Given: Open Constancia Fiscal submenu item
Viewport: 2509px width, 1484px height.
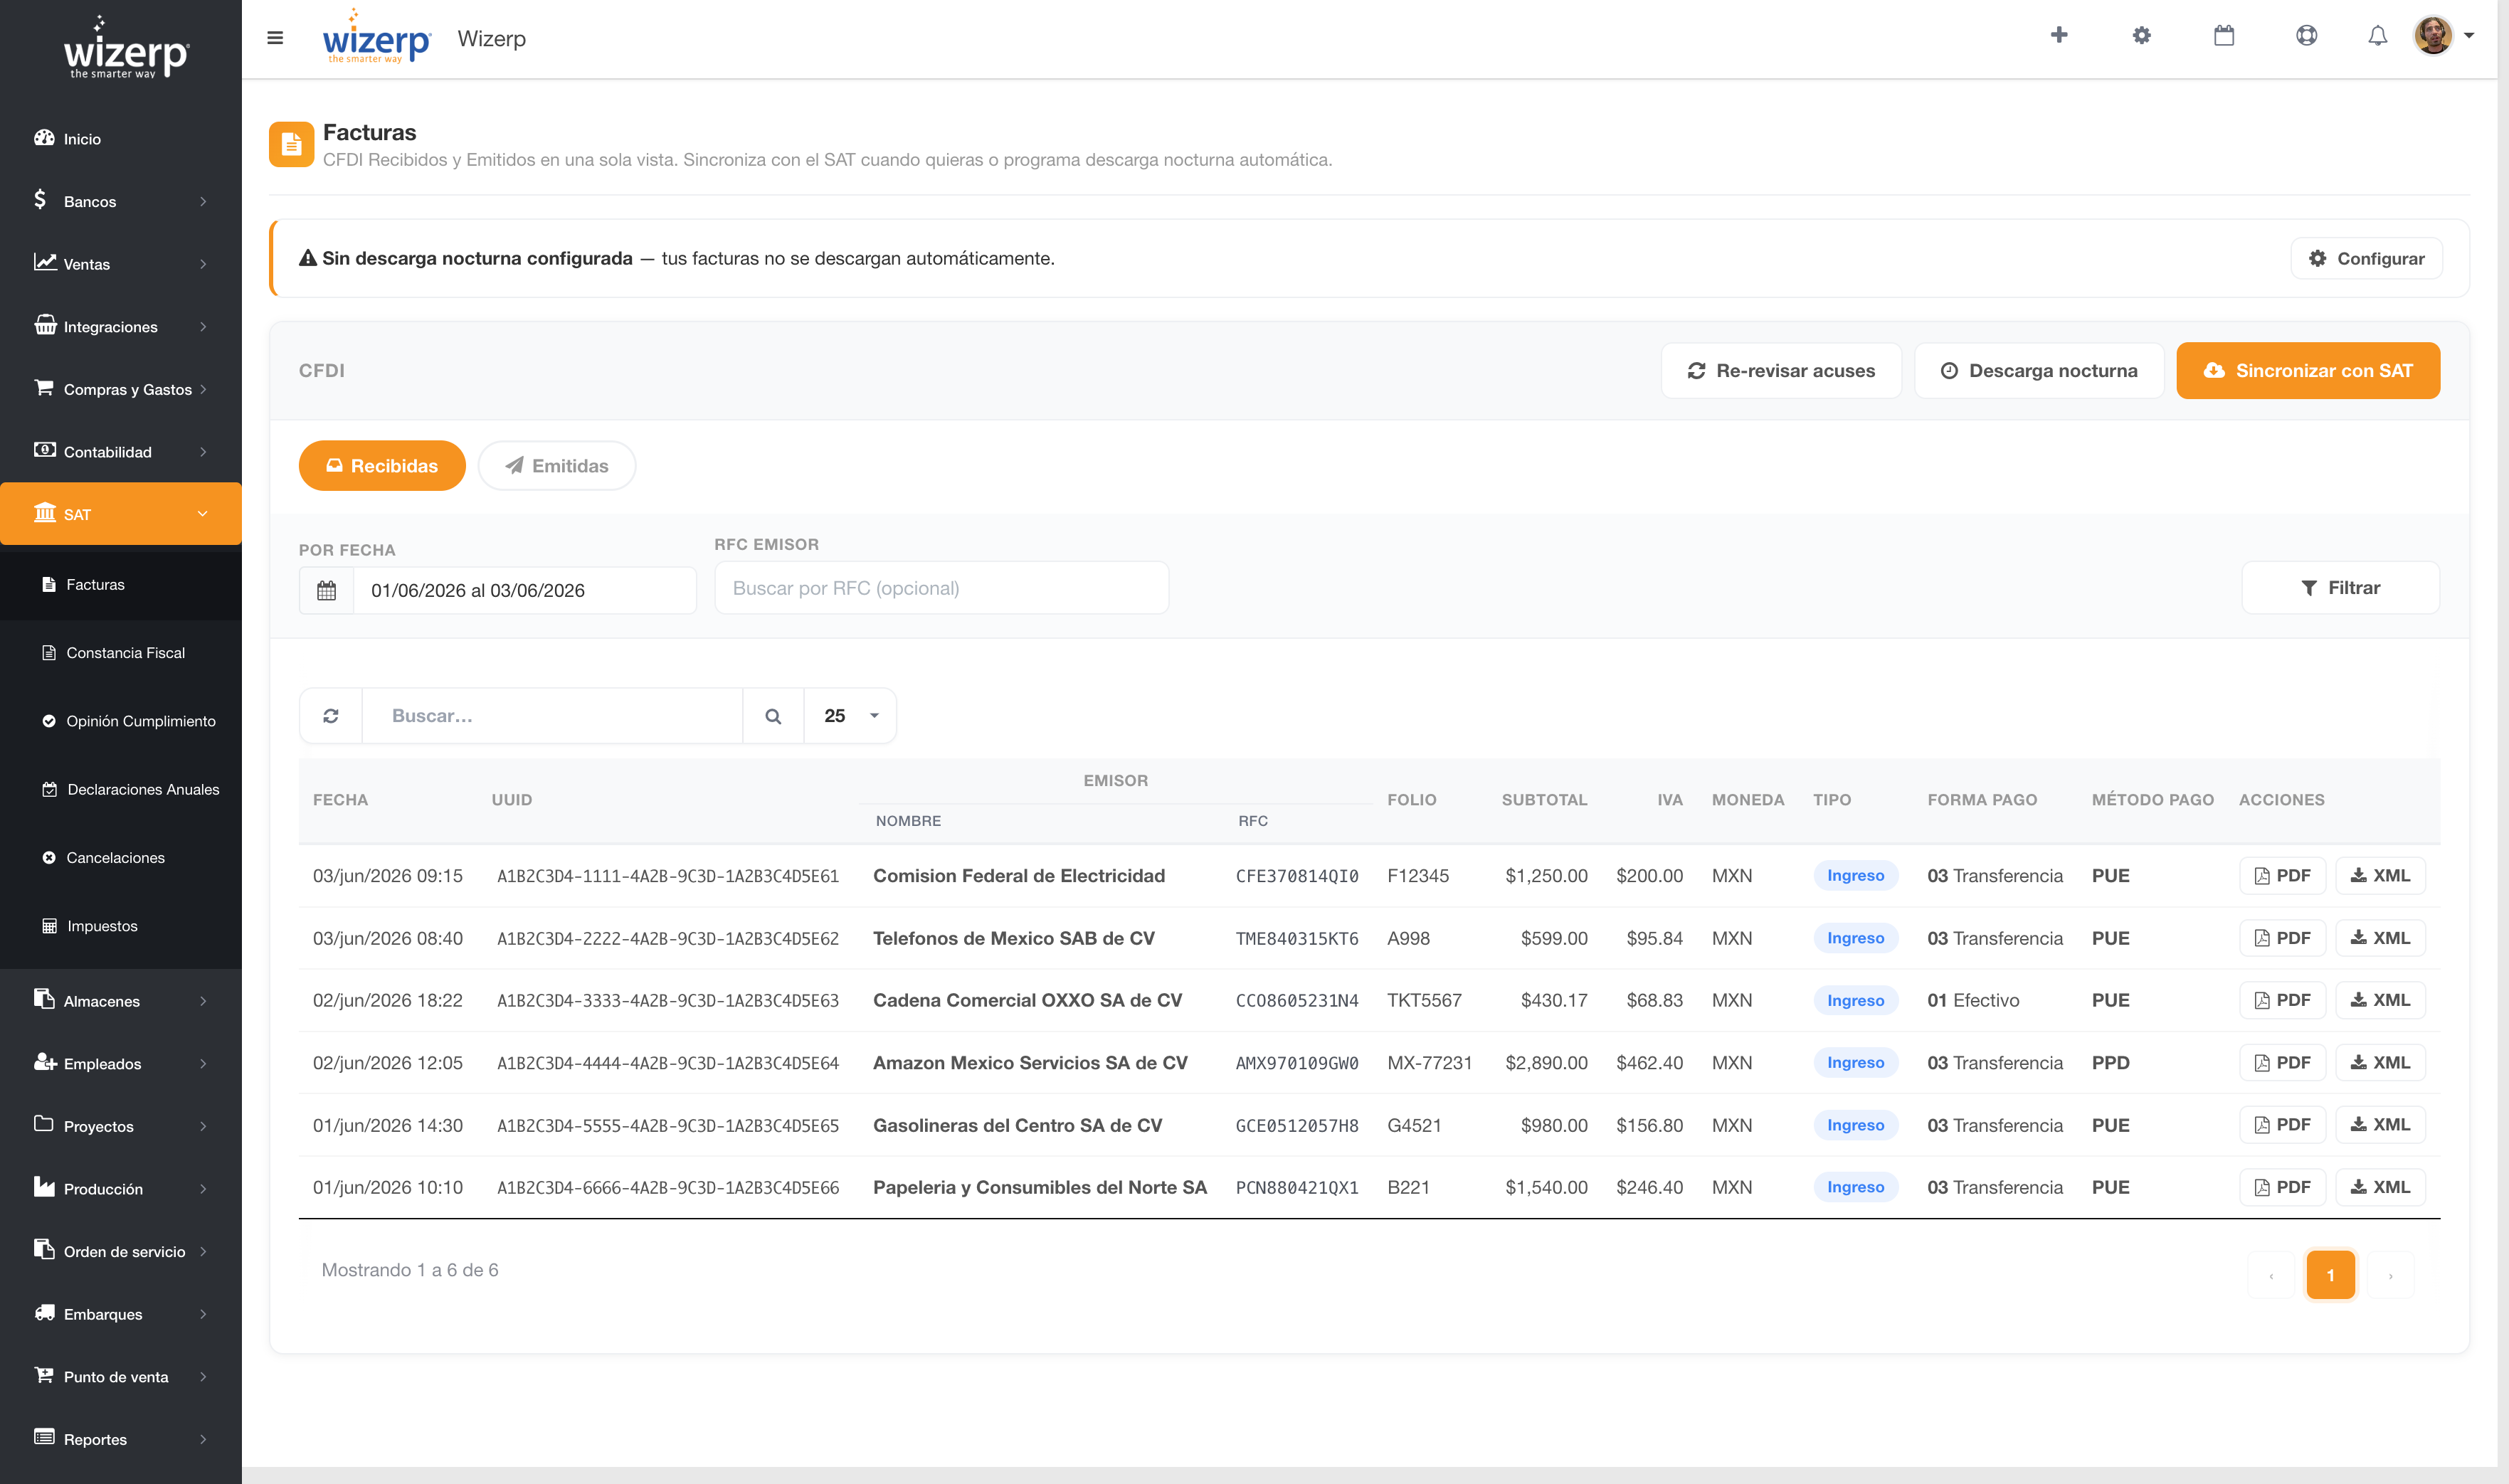Looking at the screenshot, I should [121, 653].
